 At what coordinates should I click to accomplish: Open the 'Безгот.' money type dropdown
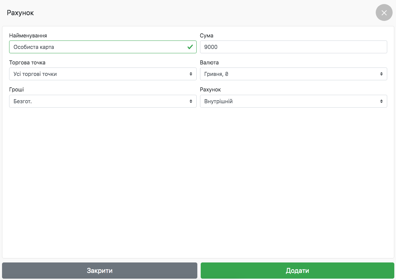(98, 101)
